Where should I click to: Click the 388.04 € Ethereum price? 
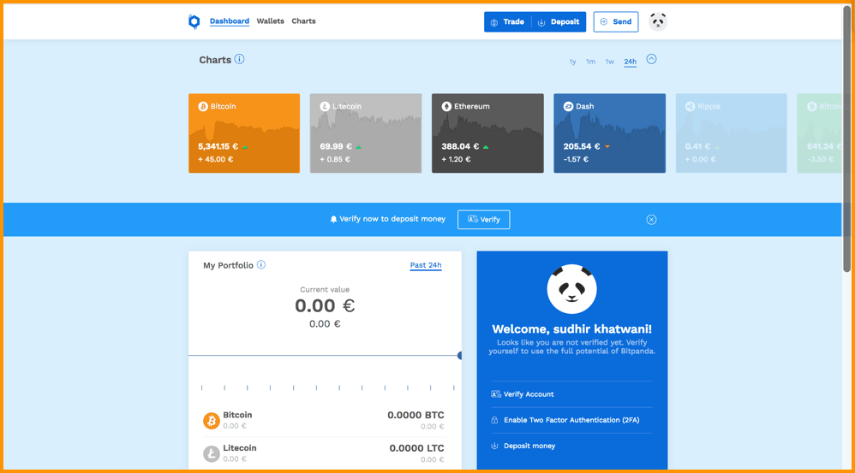coord(460,146)
